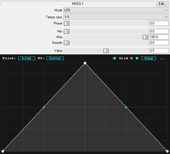The width and height of the screenshot is (170, 154).
Task: Open the Mode dropdown showing LFO
Action: [x=116, y=10]
